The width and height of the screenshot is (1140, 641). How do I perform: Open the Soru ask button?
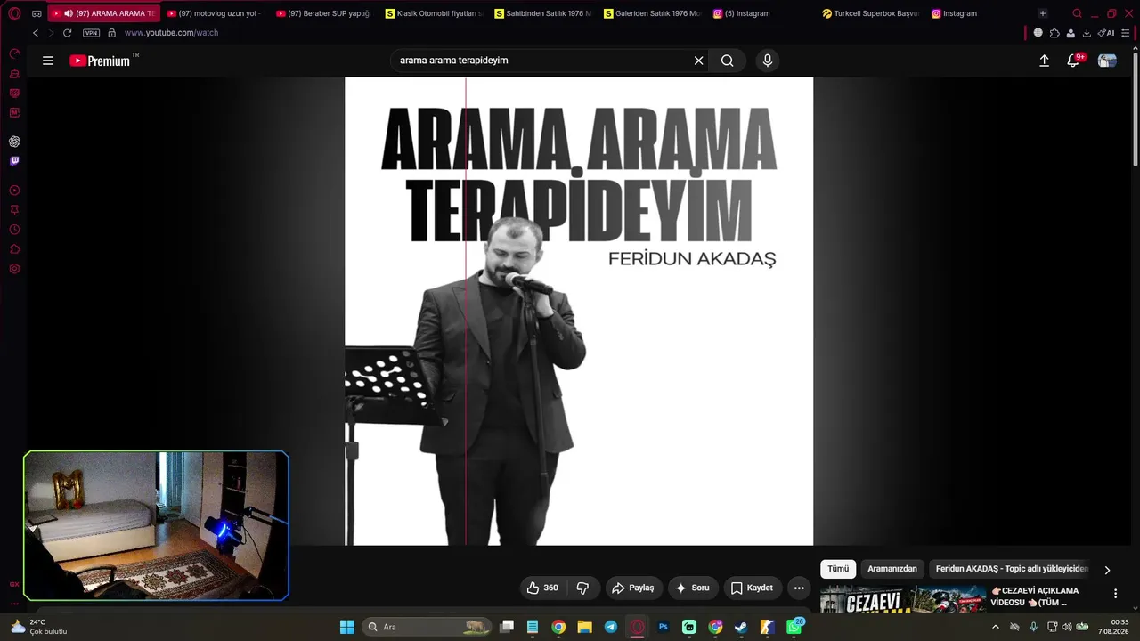pos(693,588)
